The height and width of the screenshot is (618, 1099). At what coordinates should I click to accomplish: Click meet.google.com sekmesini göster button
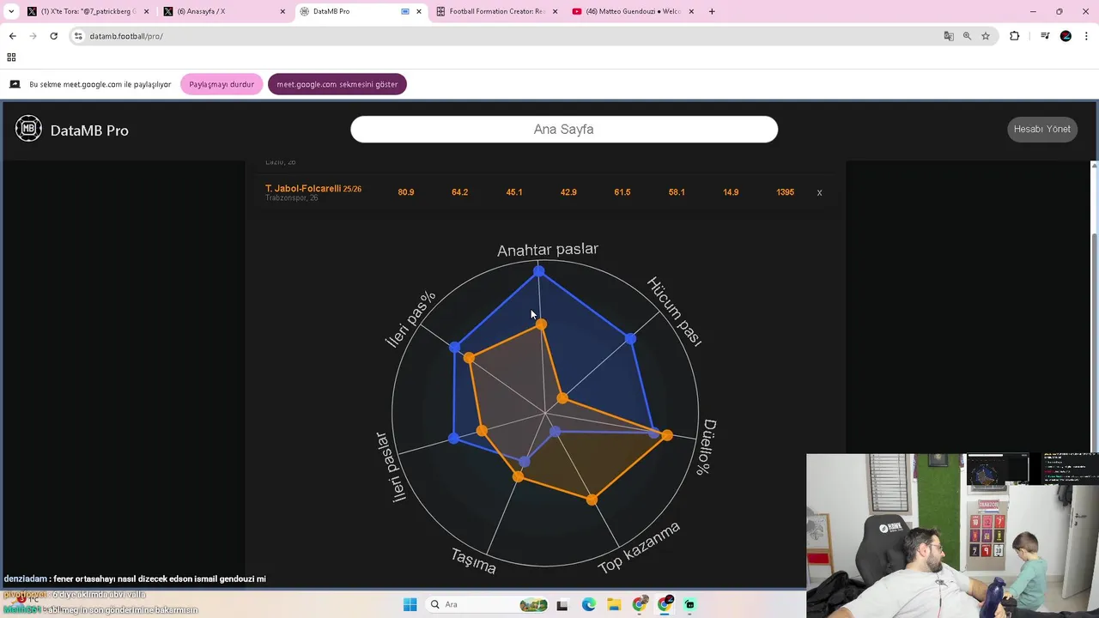pos(337,84)
